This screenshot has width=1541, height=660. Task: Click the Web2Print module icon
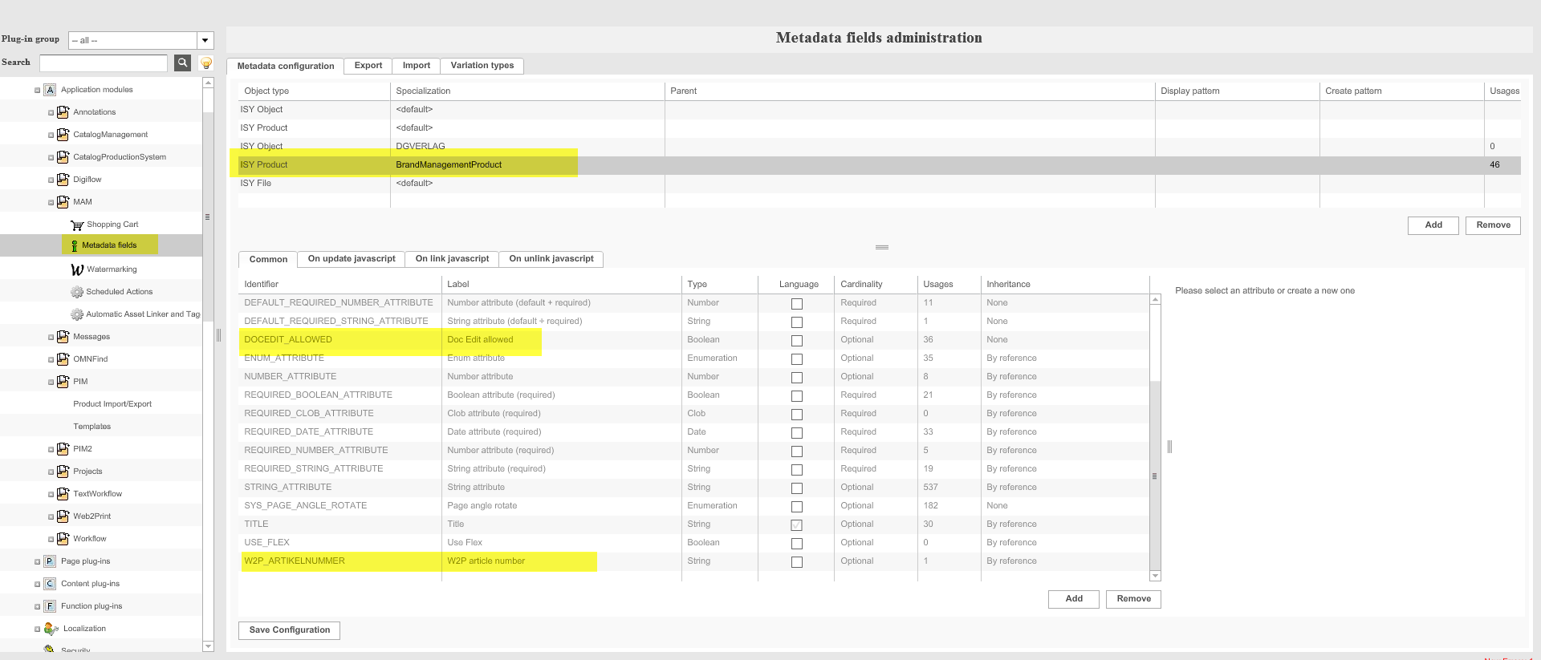pos(63,516)
